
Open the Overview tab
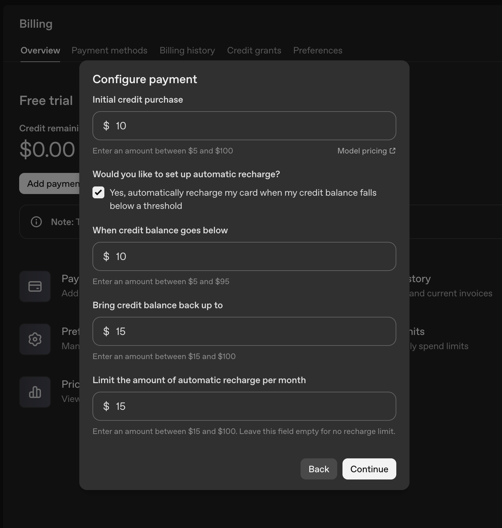tap(40, 50)
